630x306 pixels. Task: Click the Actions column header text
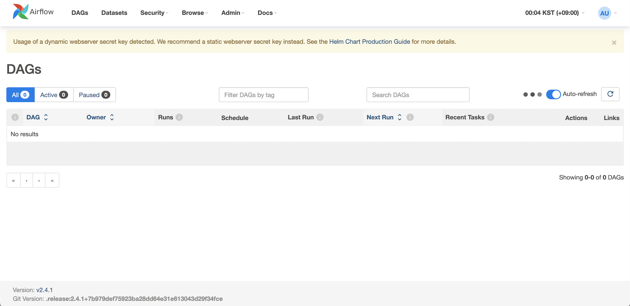click(576, 118)
